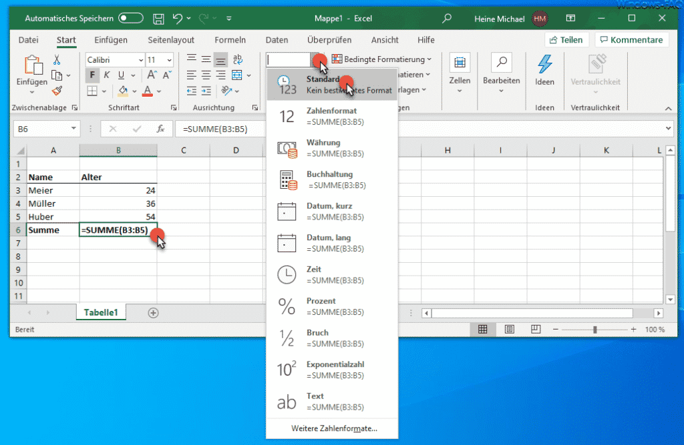Open the Formeln ribbon tab

point(230,40)
